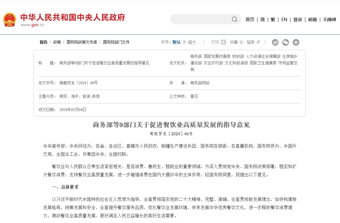Open the 邮箱 mailbox link
The image size is (340, 223).
tap(313, 20)
